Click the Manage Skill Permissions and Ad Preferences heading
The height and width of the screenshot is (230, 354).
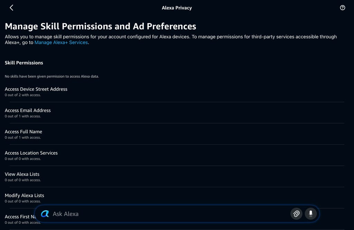pyautogui.click(x=100, y=26)
